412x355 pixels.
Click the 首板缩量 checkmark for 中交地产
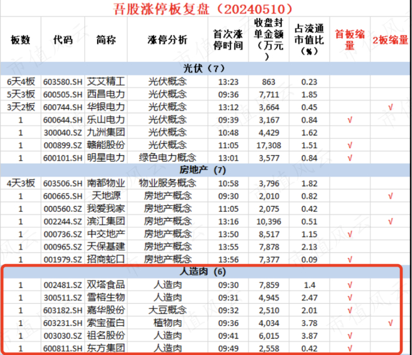350,234
